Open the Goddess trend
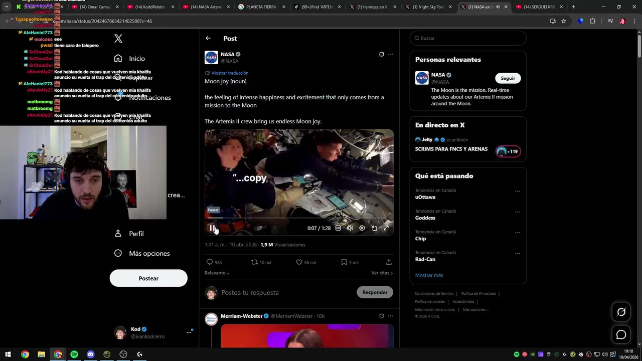642x361 pixels. coord(425,218)
